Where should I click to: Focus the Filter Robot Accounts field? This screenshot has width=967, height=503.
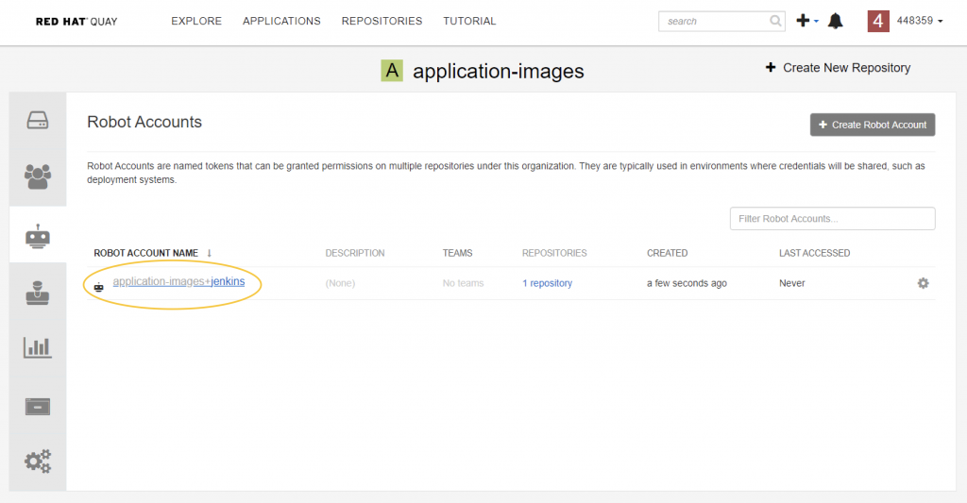coord(832,218)
